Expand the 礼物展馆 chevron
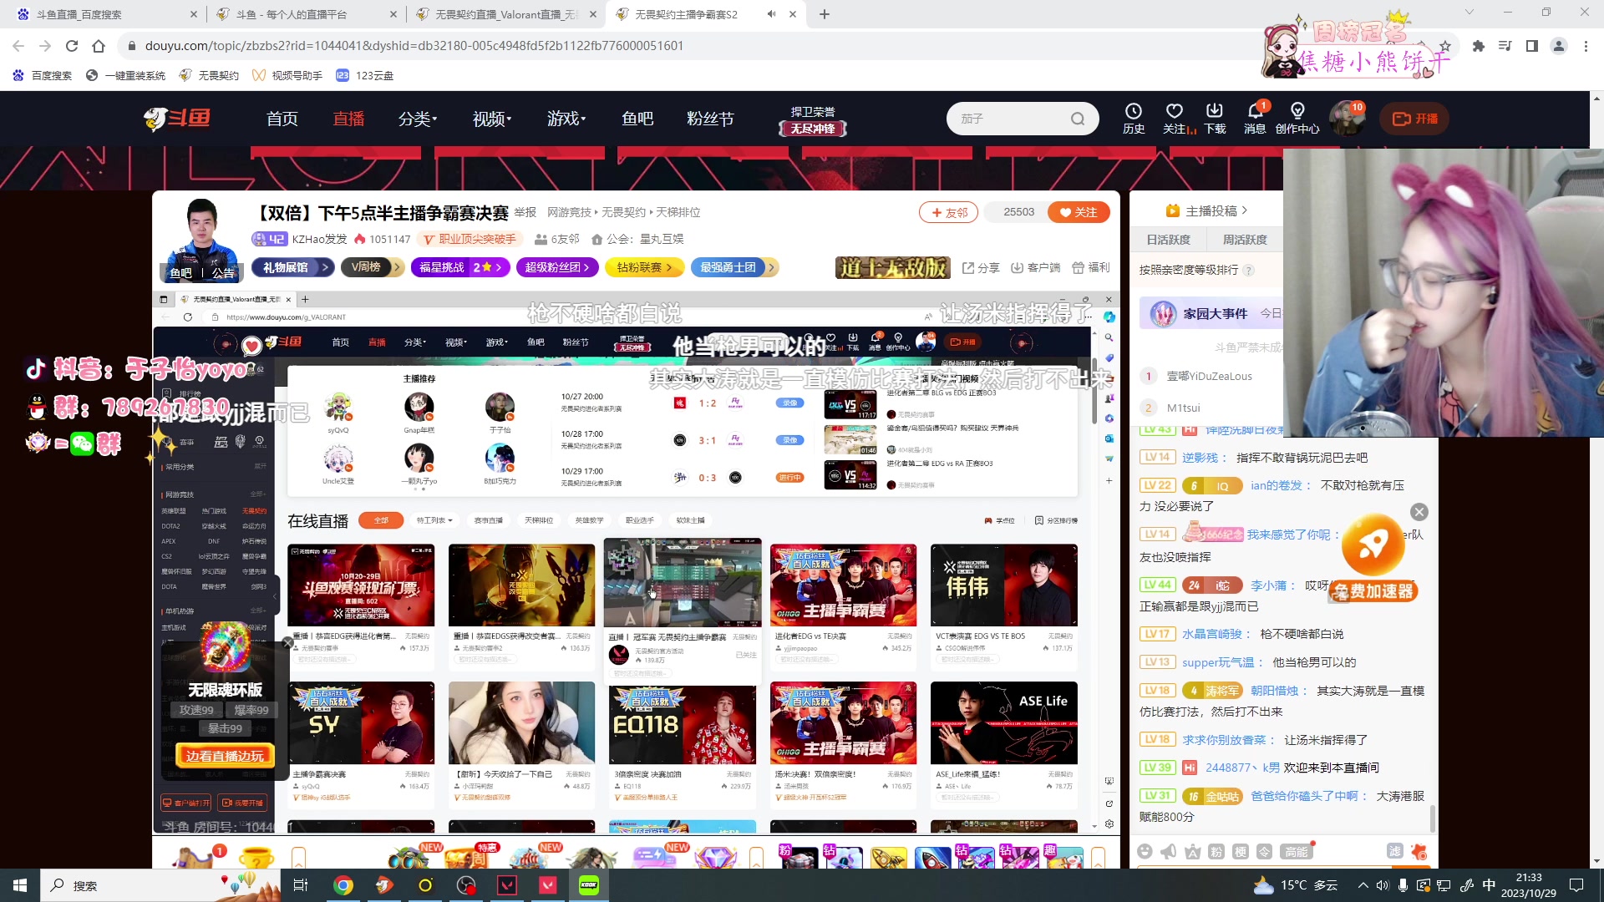This screenshot has width=1604, height=902. click(324, 267)
